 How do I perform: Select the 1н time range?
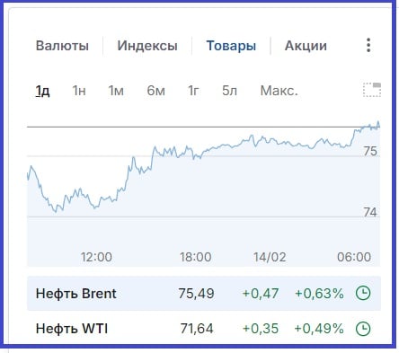[x=79, y=91]
